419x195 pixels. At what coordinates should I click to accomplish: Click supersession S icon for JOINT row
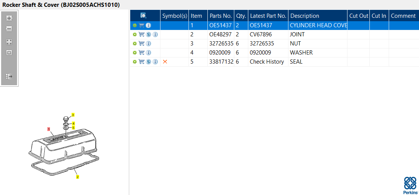(x=148, y=34)
